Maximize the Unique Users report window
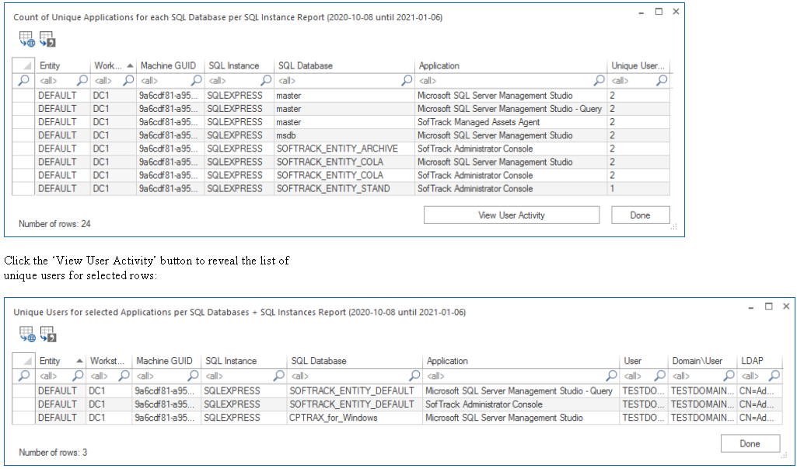 768,306
